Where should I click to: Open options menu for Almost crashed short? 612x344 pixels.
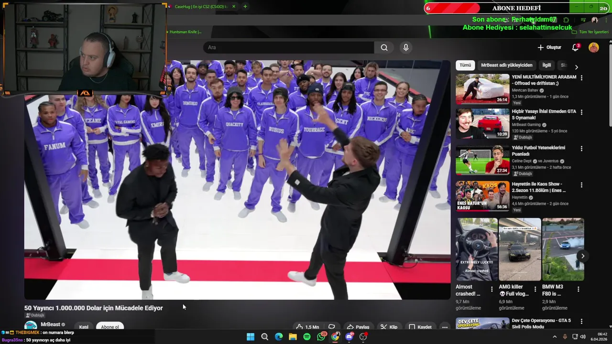coord(492,289)
